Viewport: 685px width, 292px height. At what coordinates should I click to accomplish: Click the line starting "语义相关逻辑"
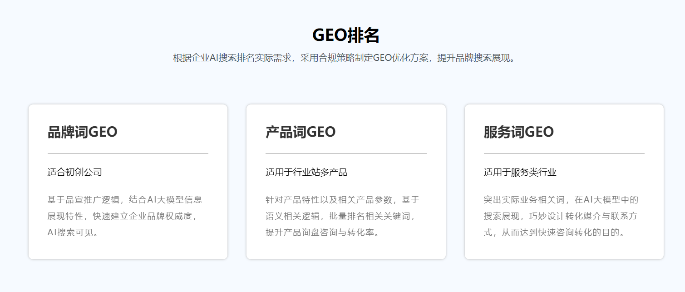tap(341, 216)
